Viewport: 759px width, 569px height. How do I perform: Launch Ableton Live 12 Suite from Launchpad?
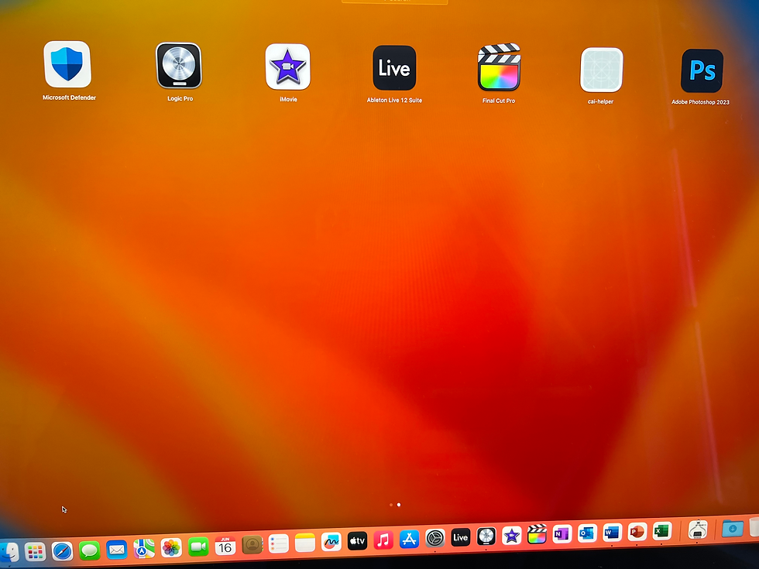394,68
